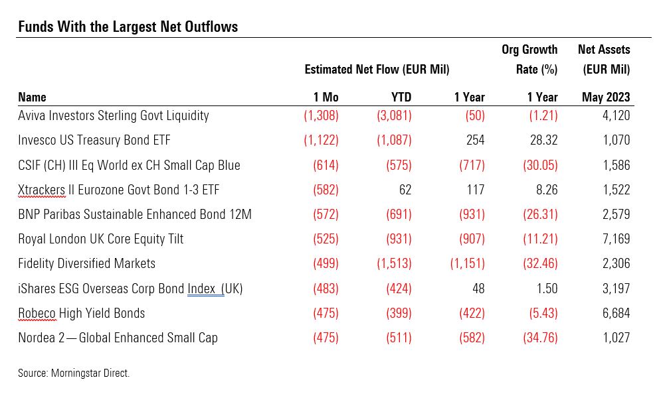Select BNP Paribas Sustainable Enhanced Bond 12M

tap(135, 214)
